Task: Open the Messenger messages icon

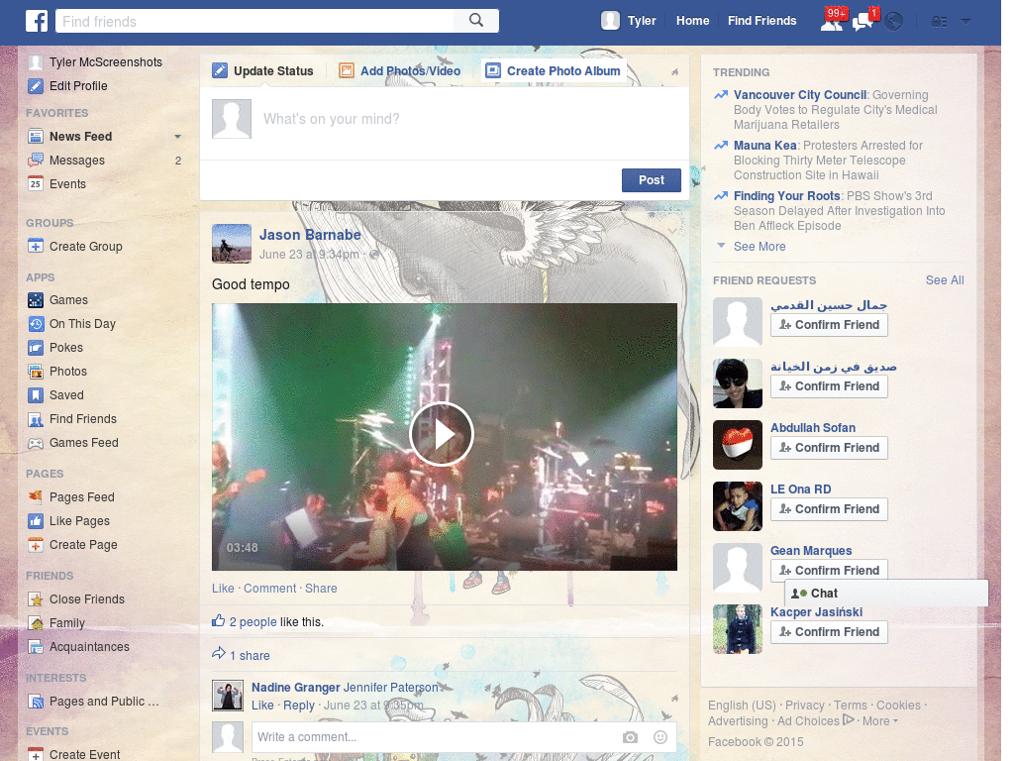Action: click(862, 20)
